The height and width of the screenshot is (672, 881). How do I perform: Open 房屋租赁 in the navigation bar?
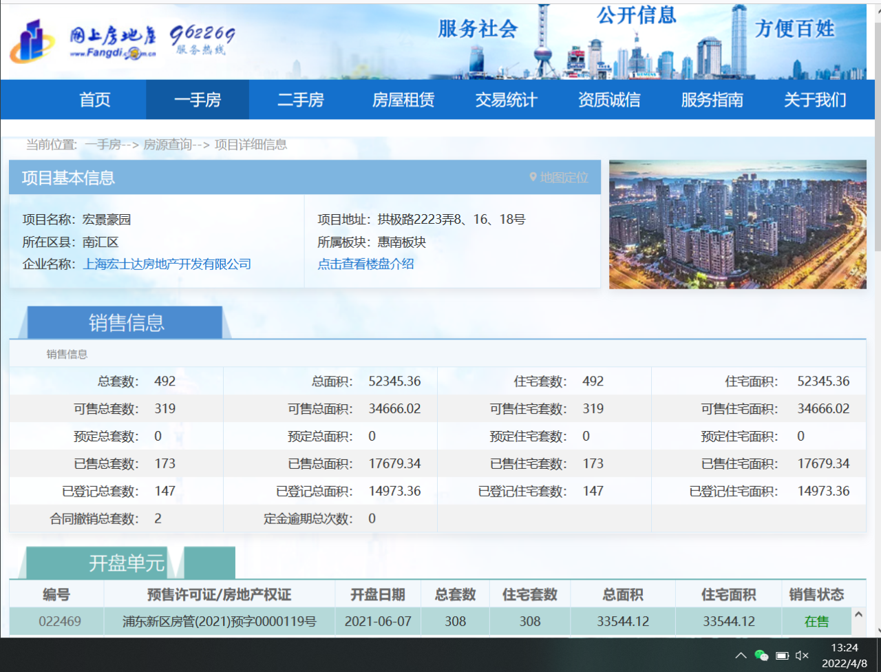point(403,100)
